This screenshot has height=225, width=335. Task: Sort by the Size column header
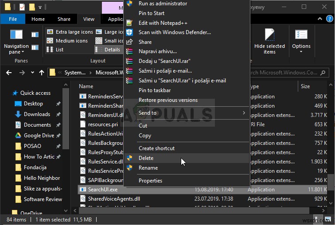click(305, 86)
